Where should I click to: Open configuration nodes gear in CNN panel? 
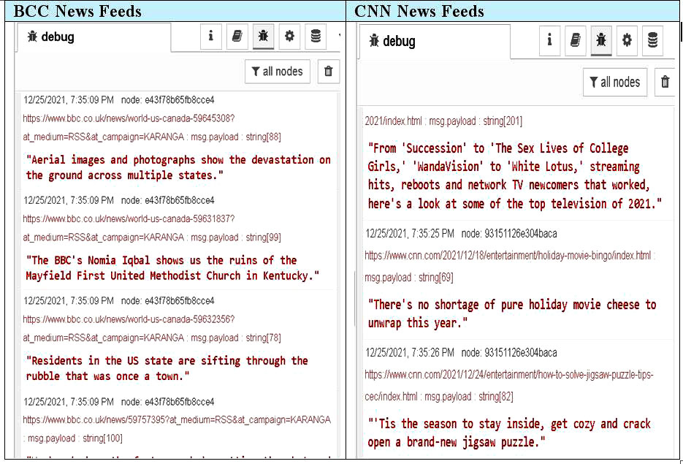click(627, 40)
